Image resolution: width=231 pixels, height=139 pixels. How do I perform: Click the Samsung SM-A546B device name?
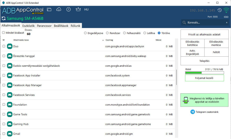coord(25,18)
